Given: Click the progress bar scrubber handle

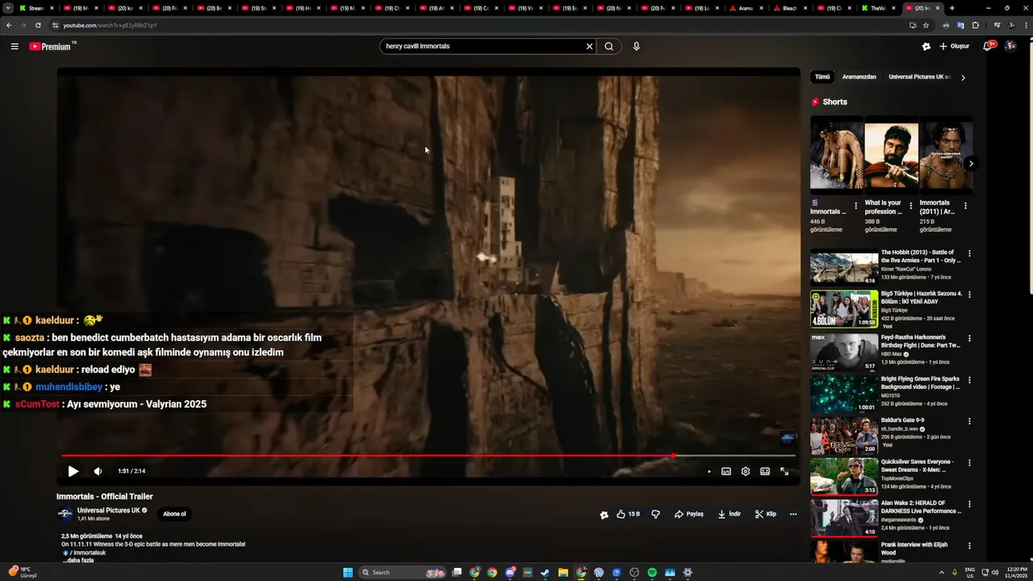Looking at the screenshot, I should [674, 456].
